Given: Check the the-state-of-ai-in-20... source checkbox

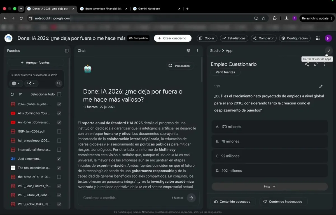Looking at the screenshot, I should (59, 177).
